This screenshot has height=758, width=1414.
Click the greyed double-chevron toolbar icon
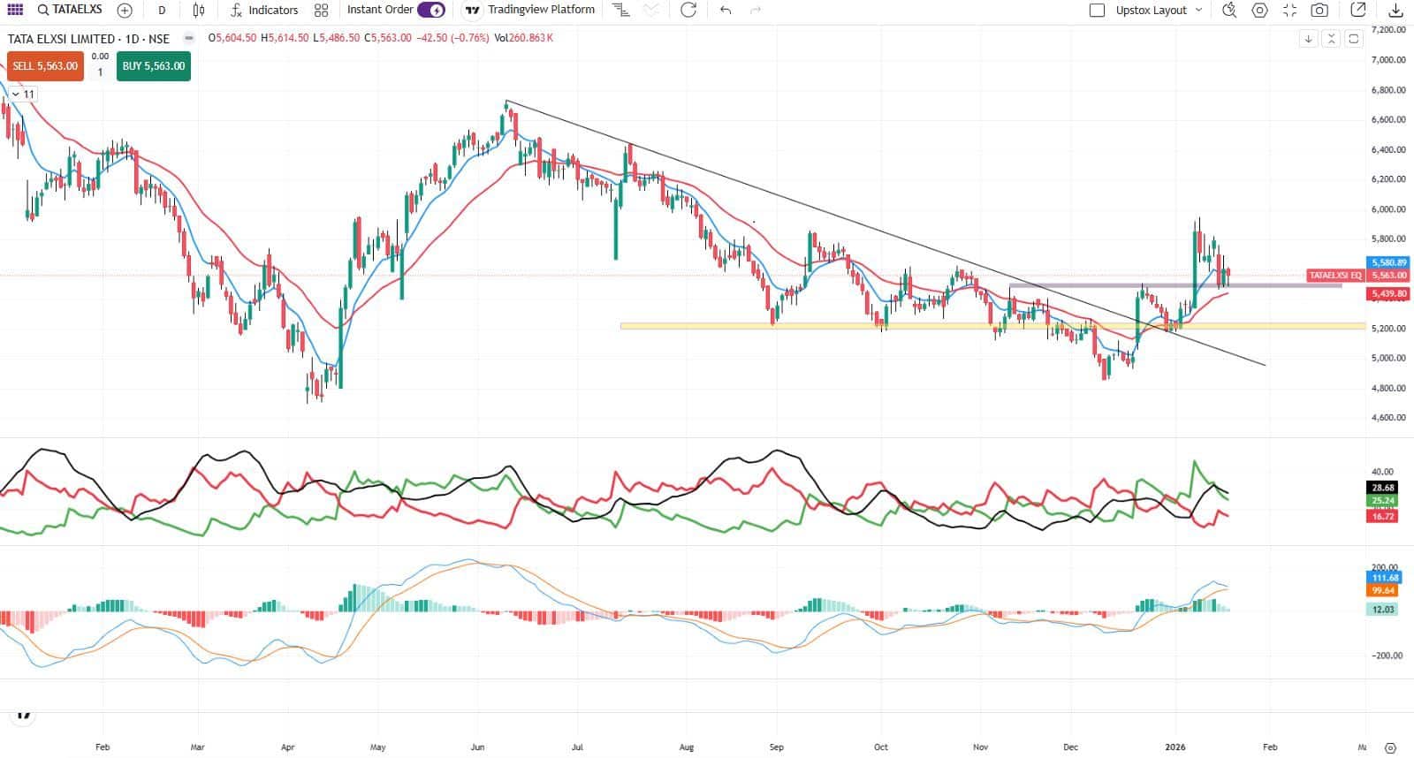tap(651, 11)
